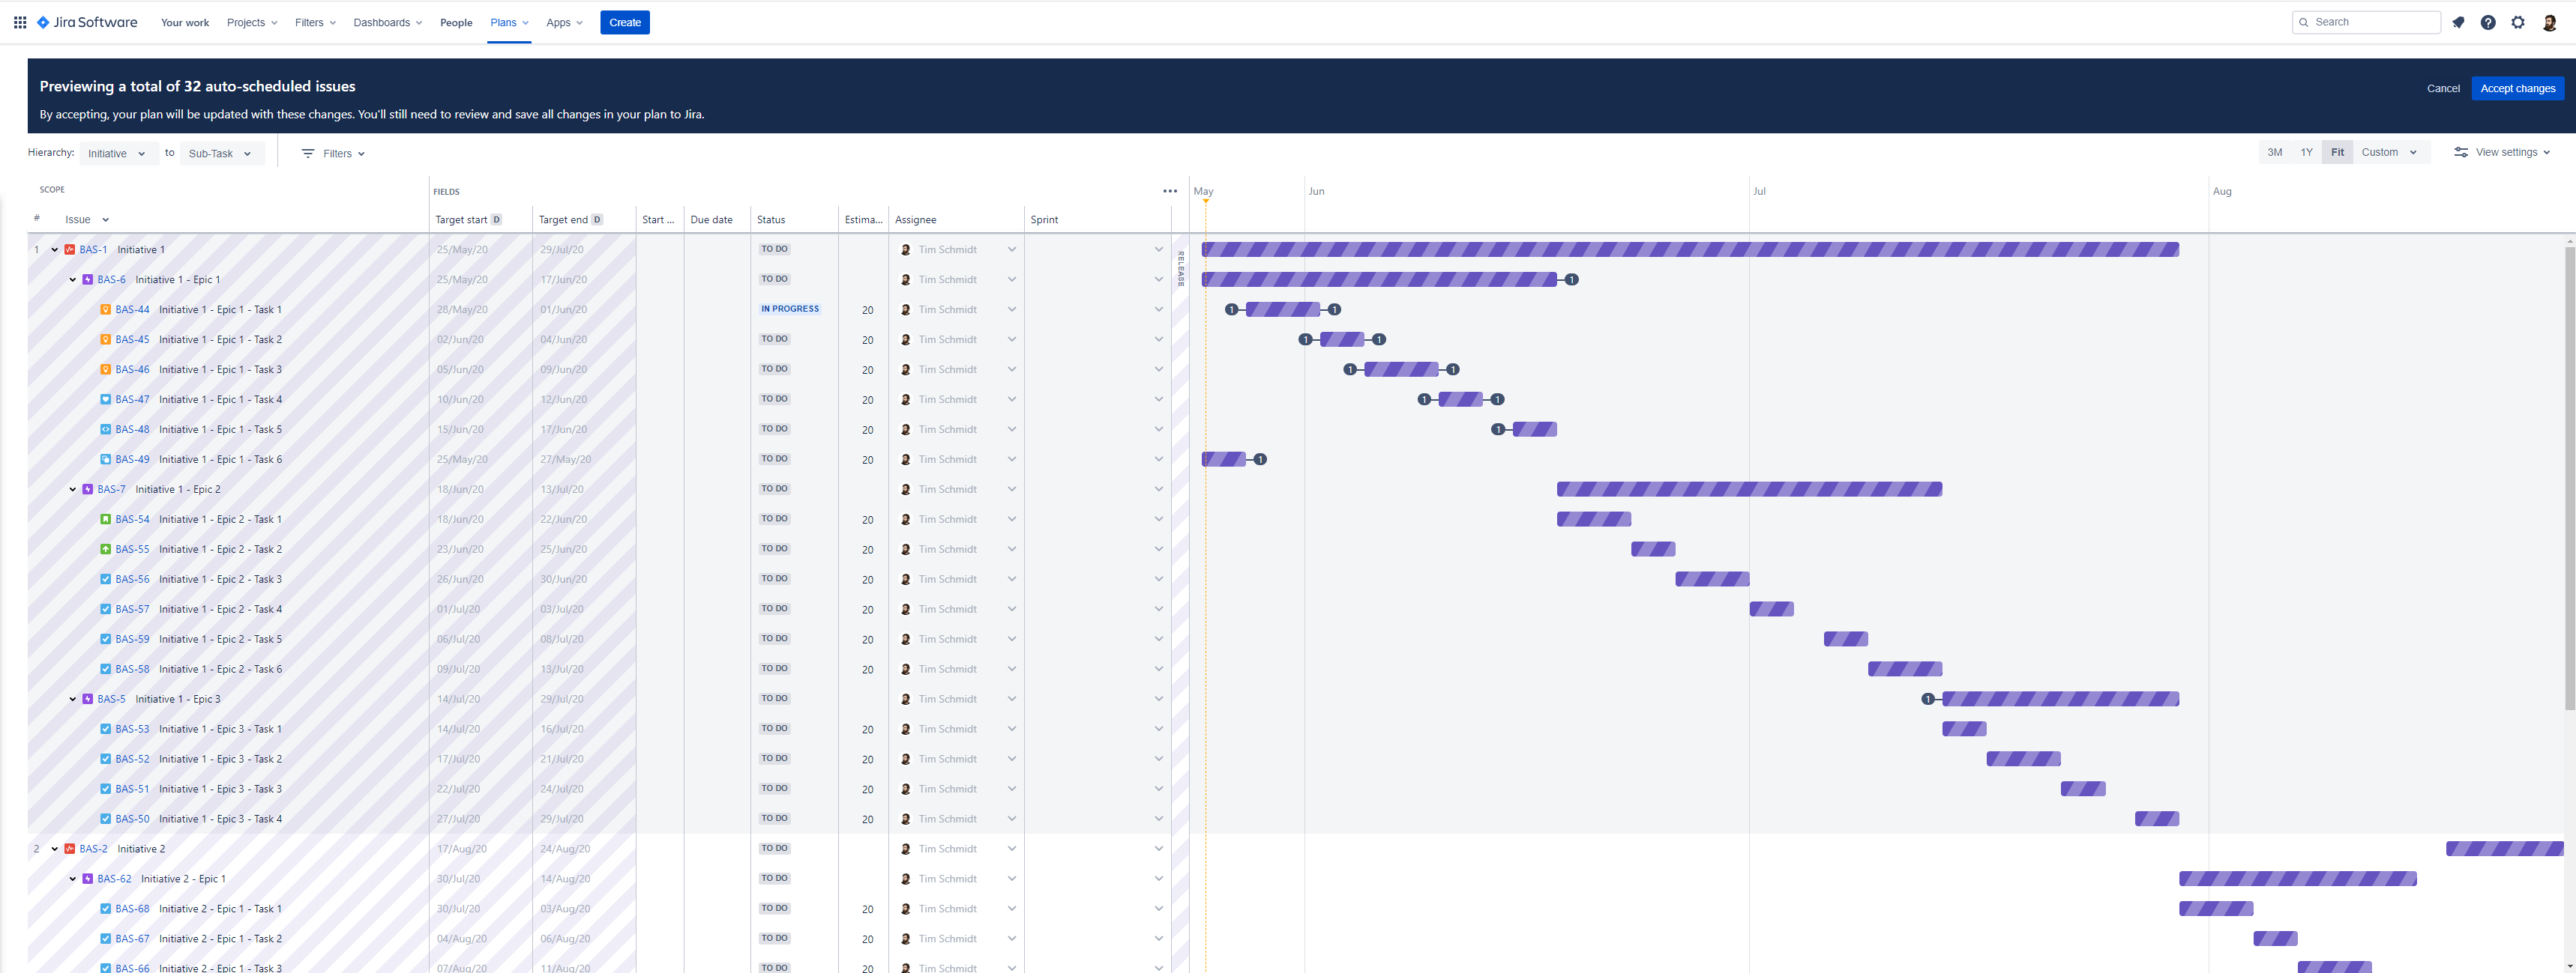2576x973 pixels.
Task: Open the app switcher grid icon
Action: click(20, 22)
